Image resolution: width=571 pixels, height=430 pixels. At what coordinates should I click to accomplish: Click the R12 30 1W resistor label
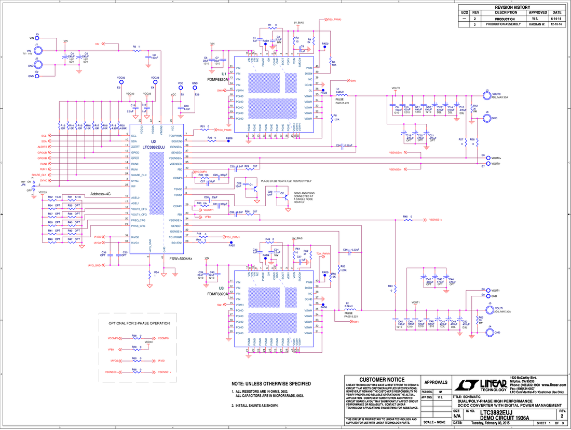tap(475, 109)
